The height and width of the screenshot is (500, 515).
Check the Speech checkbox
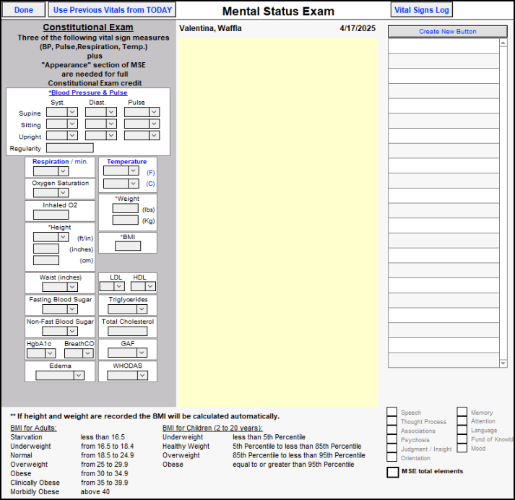tap(391, 413)
